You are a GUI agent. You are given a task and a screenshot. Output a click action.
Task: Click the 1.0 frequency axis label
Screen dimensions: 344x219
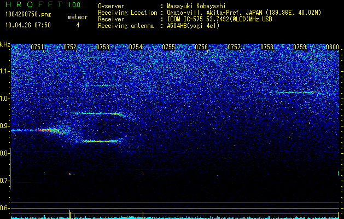coord(4,99)
